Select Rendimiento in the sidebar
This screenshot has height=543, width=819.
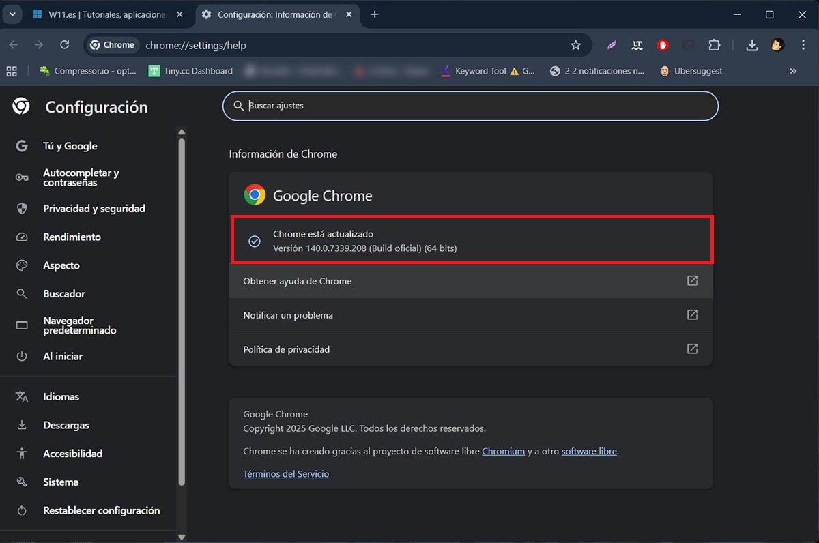[x=72, y=237]
